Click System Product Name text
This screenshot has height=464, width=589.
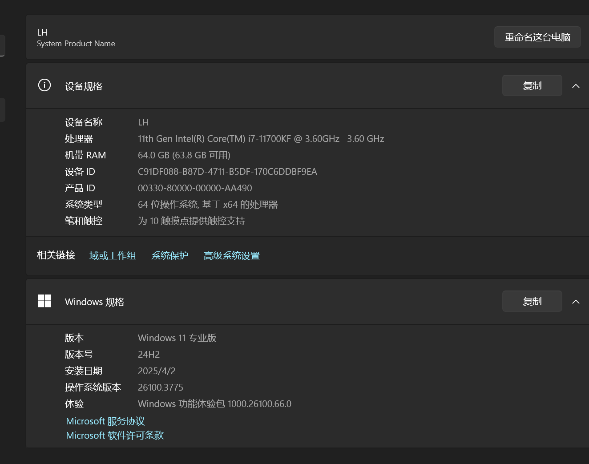[76, 44]
